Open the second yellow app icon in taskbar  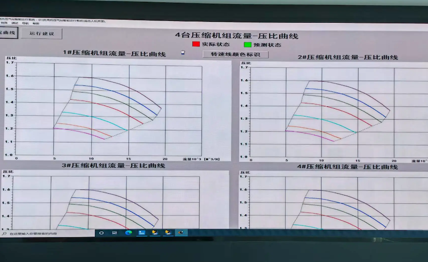click(167, 233)
